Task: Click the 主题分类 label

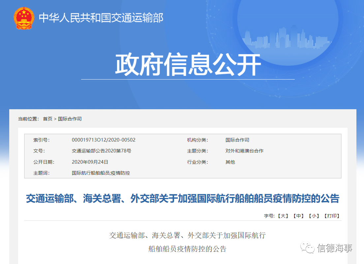Action: click(197, 151)
